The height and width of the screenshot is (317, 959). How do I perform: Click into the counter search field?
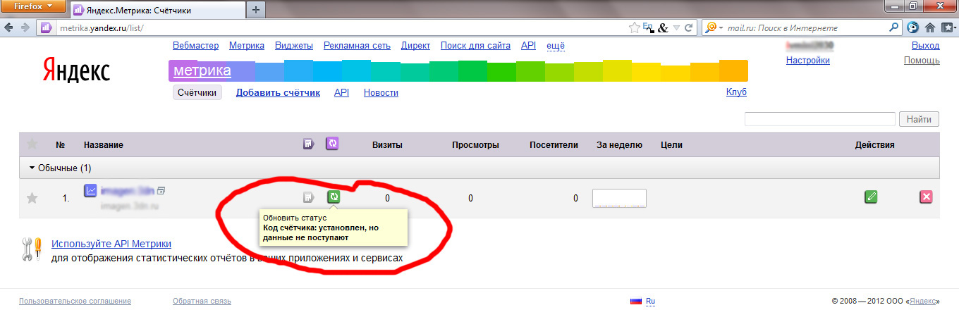(x=820, y=119)
